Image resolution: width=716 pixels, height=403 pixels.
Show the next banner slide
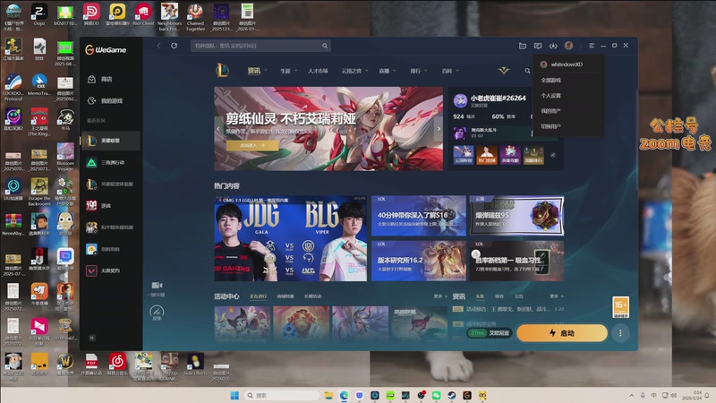(439, 129)
